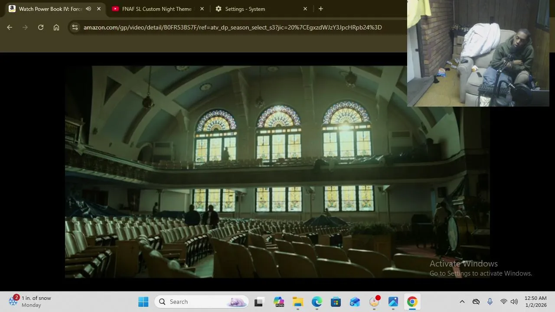Open the taskbar app with red notification badge
Screen dimensions: 555x312
click(374, 302)
